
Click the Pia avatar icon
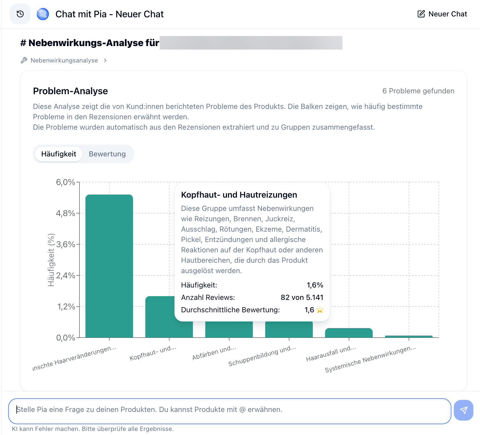click(42, 14)
